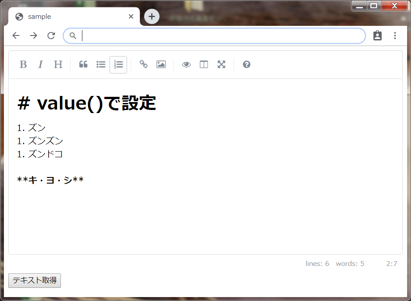Screen dimensions: 411x301
Task: Insert a blockquote with the quote icon
Action: (x=83, y=64)
